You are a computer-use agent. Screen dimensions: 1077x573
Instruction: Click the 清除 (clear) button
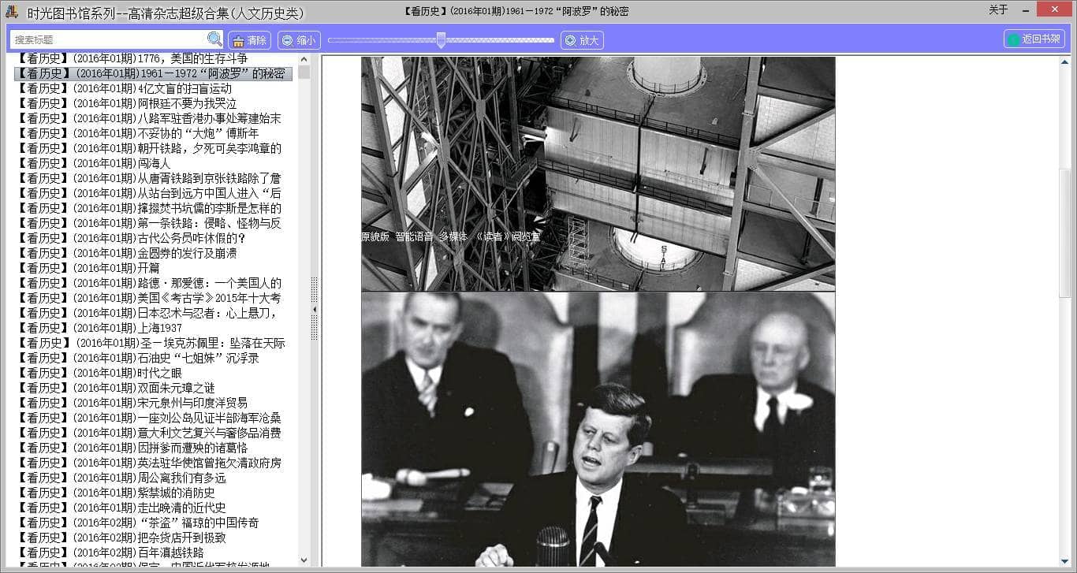coord(249,40)
